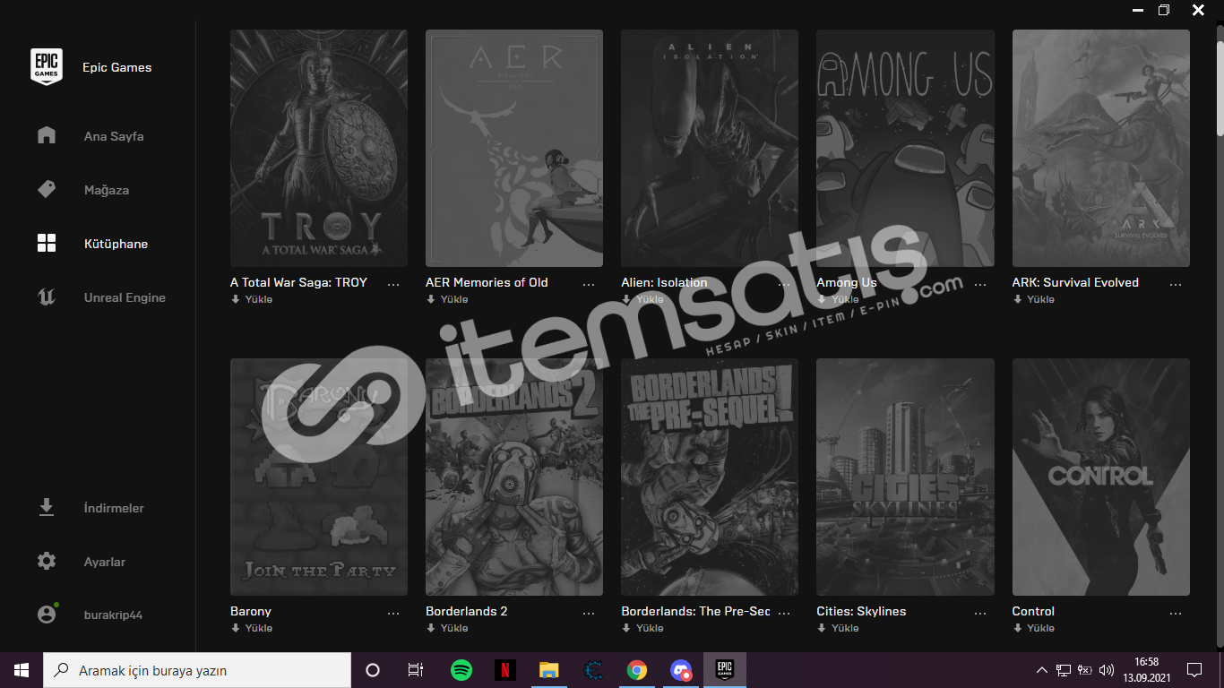The width and height of the screenshot is (1224, 688).
Task: Click the Unreal Engine logo icon
Action: click(x=47, y=297)
